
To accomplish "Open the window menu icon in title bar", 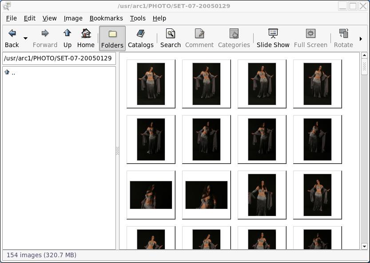I will tap(7, 6).
